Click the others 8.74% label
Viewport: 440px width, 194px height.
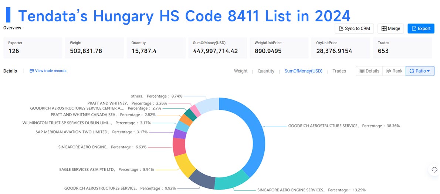coord(156,96)
